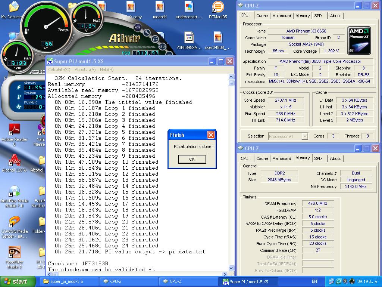Open the About...(A) menu in Super PI
The image size is (382, 287).
pyautogui.click(x=85, y=70)
